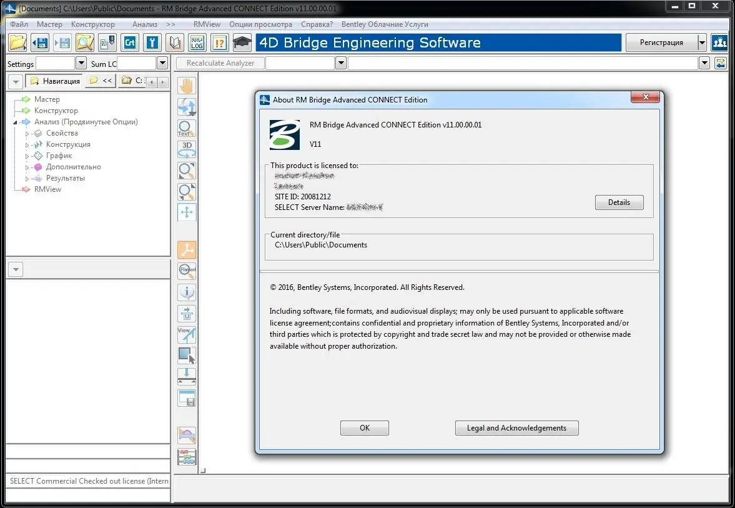
Task: Expand the Дополнительно tree node
Action: pyautogui.click(x=27, y=167)
